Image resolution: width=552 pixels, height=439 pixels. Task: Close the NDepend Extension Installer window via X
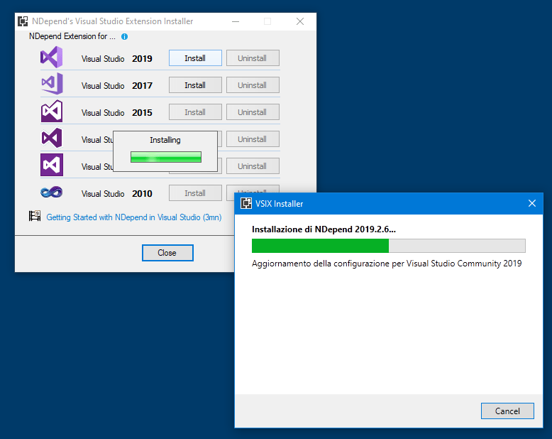[300, 21]
